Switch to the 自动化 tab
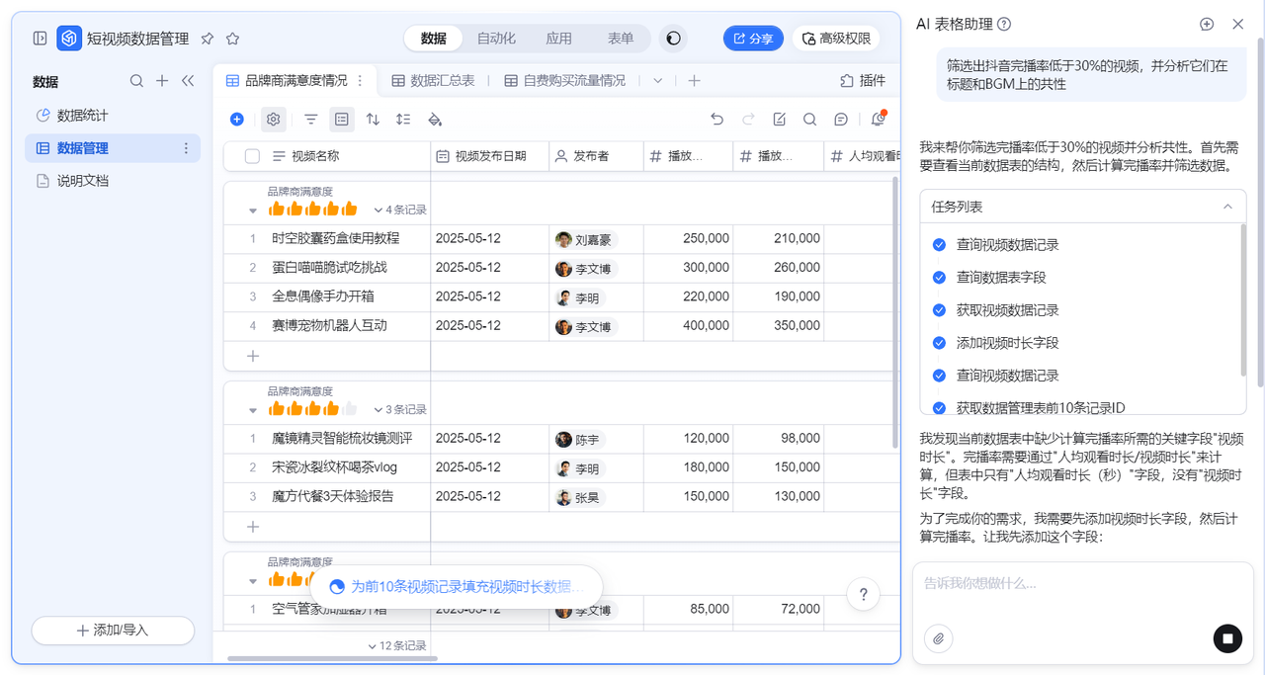 tap(496, 39)
